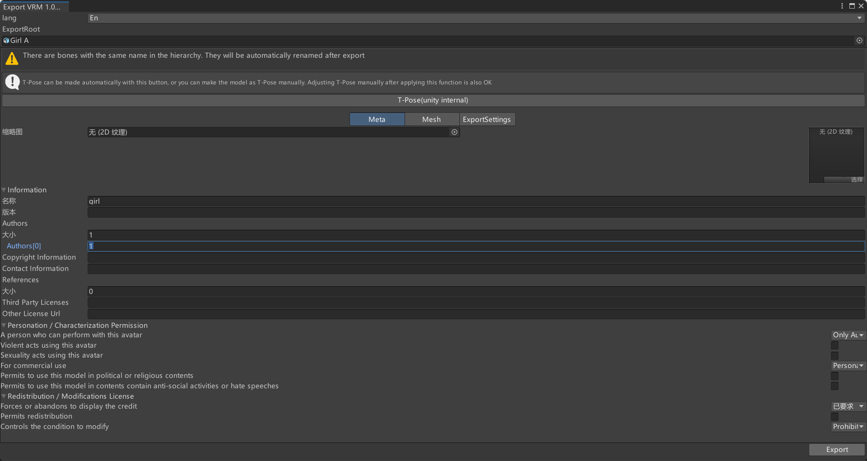Screen dimensions: 867x461
Task: Click the Third Party Licenses input field
Action: [x=476, y=303]
